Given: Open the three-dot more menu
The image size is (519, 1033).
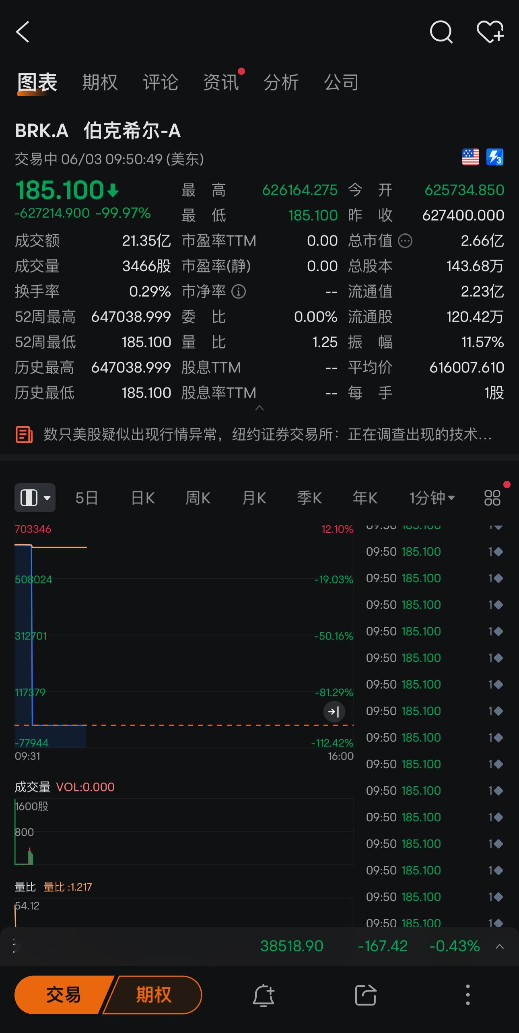Looking at the screenshot, I should pos(468,995).
